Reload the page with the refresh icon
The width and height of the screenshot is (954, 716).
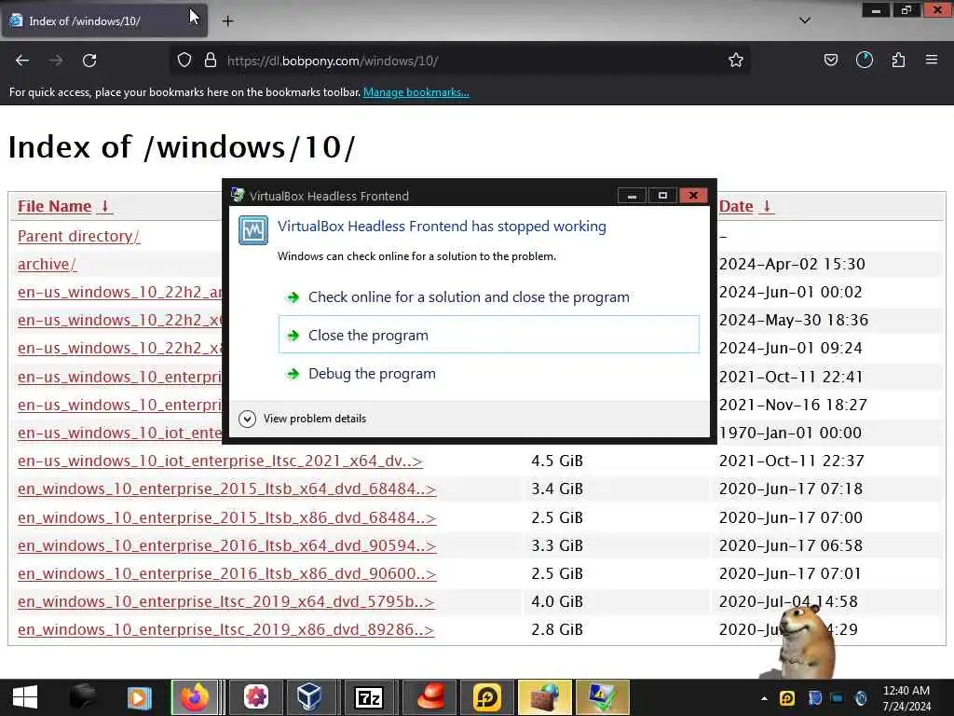pyautogui.click(x=89, y=61)
